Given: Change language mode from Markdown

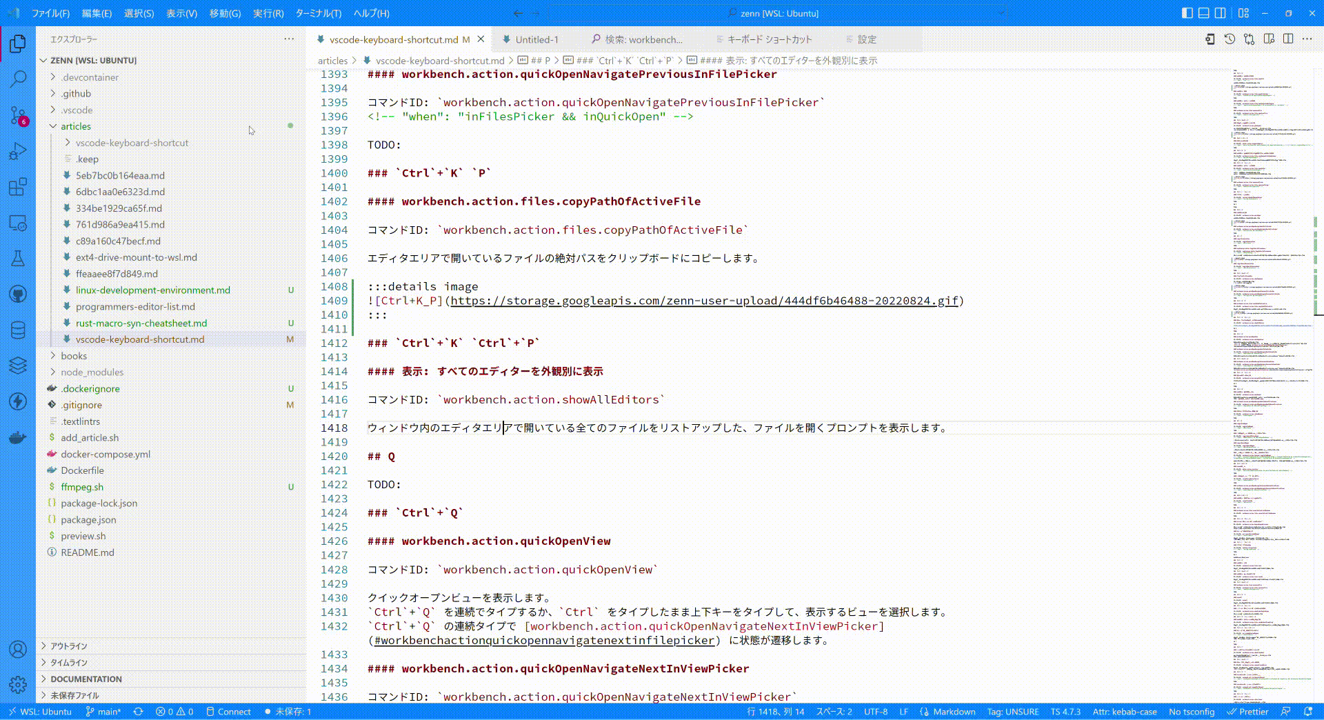Looking at the screenshot, I should click(954, 712).
